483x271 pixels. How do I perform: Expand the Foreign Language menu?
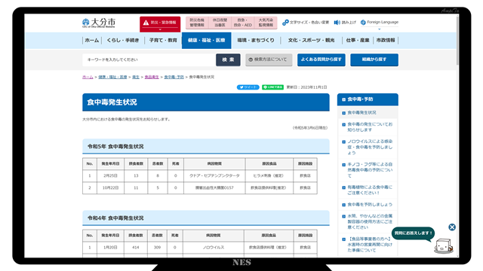click(x=380, y=23)
